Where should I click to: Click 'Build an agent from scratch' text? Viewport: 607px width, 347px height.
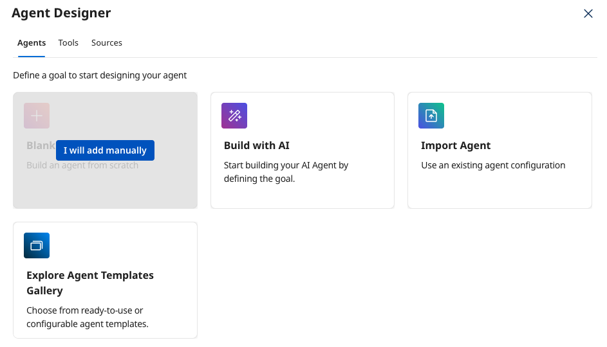82,166
